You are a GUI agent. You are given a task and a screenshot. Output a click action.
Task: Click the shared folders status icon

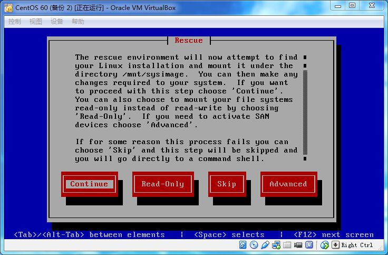point(287,245)
